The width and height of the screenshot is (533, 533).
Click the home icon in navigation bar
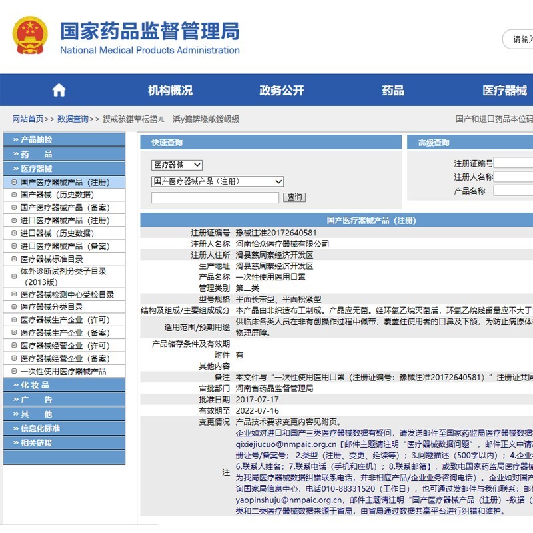point(59,91)
